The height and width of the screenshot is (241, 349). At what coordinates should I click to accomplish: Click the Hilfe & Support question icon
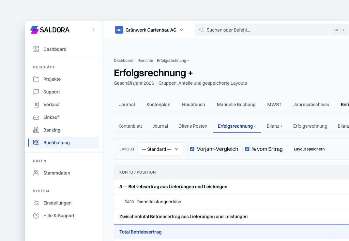point(36,215)
